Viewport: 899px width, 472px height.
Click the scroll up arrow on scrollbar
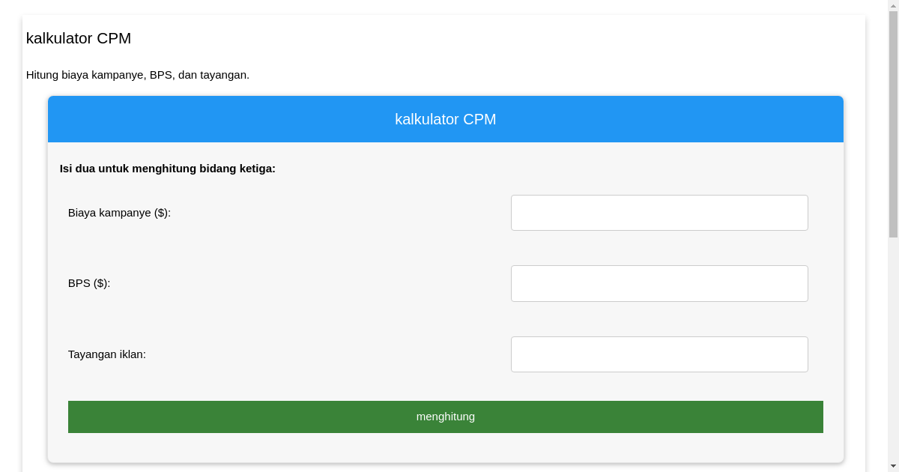coord(893,5)
